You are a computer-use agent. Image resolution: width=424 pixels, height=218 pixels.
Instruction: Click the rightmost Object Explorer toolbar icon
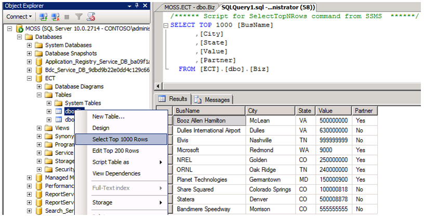(x=91, y=17)
